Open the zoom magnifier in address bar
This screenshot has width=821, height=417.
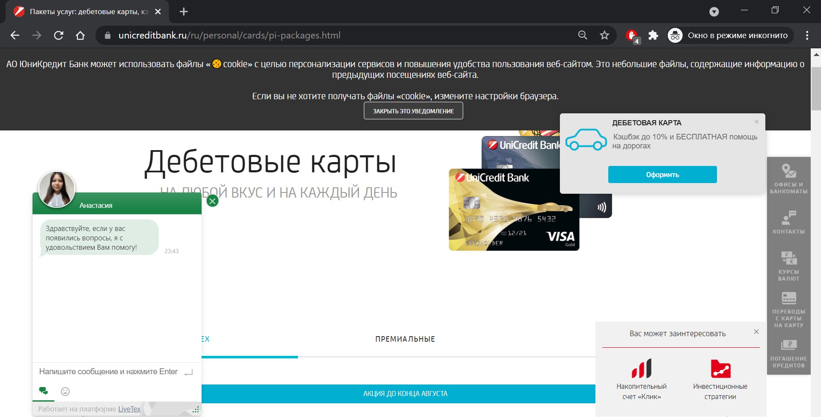583,35
